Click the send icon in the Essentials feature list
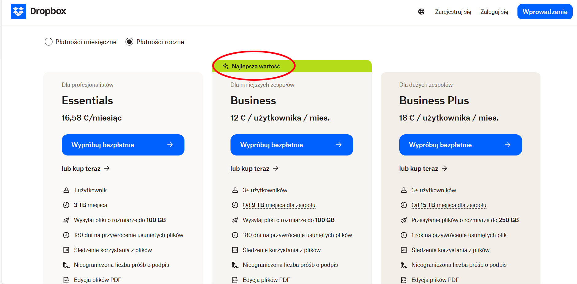Image resolution: width=577 pixels, height=284 pixels. pos(66,220)
